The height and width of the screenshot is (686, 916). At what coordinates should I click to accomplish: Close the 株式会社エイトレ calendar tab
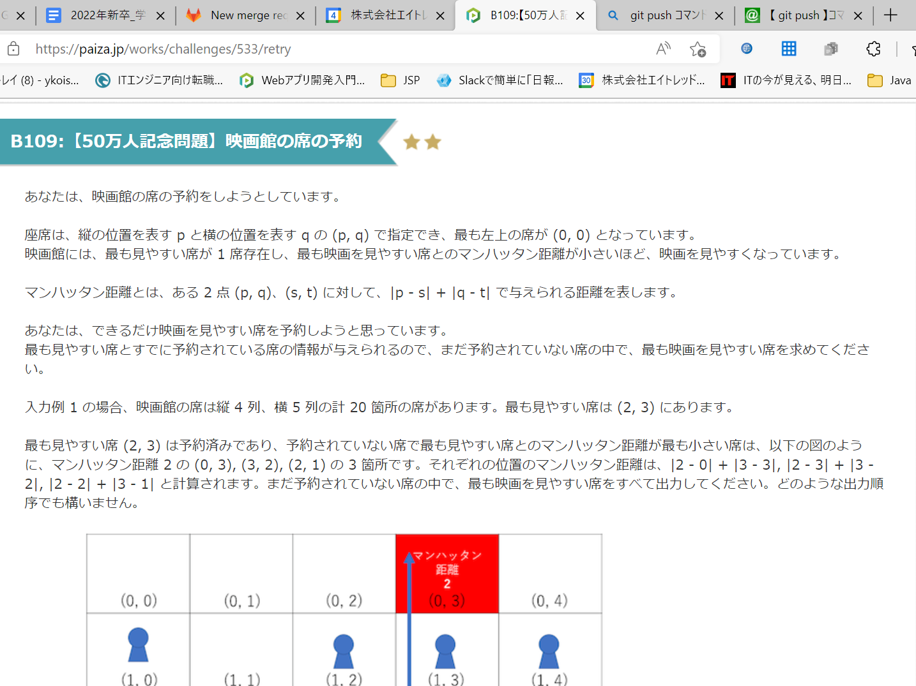point(440,16)
